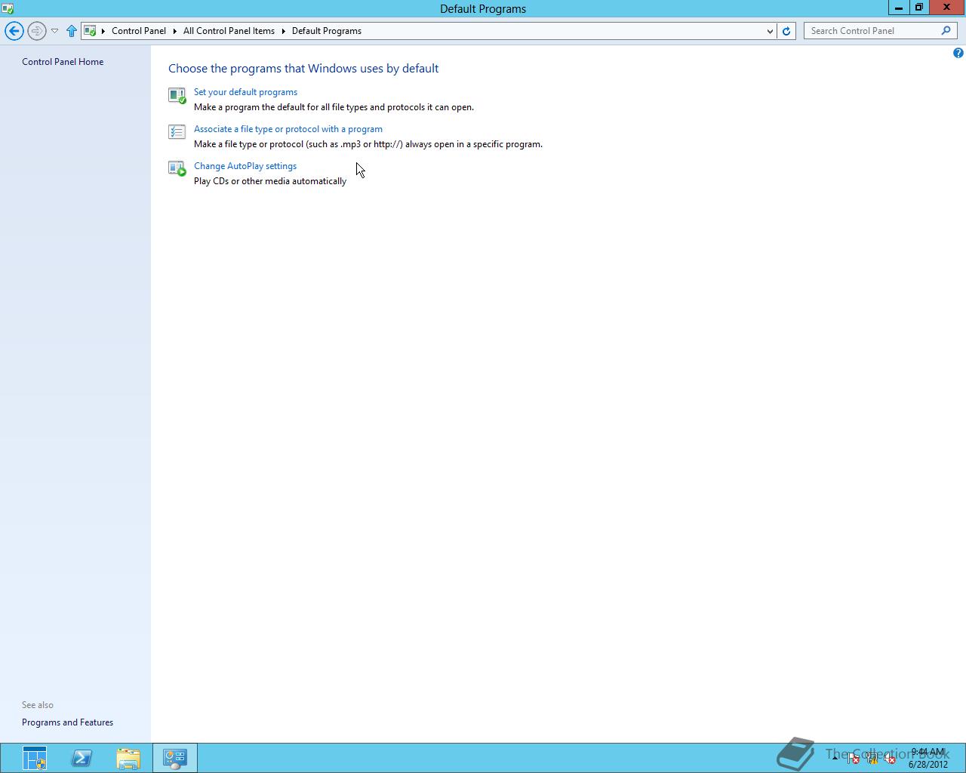This screenshot has width=966, height=773.
Task: Open recent locations dropdown arrow
Action: (54, 31)
